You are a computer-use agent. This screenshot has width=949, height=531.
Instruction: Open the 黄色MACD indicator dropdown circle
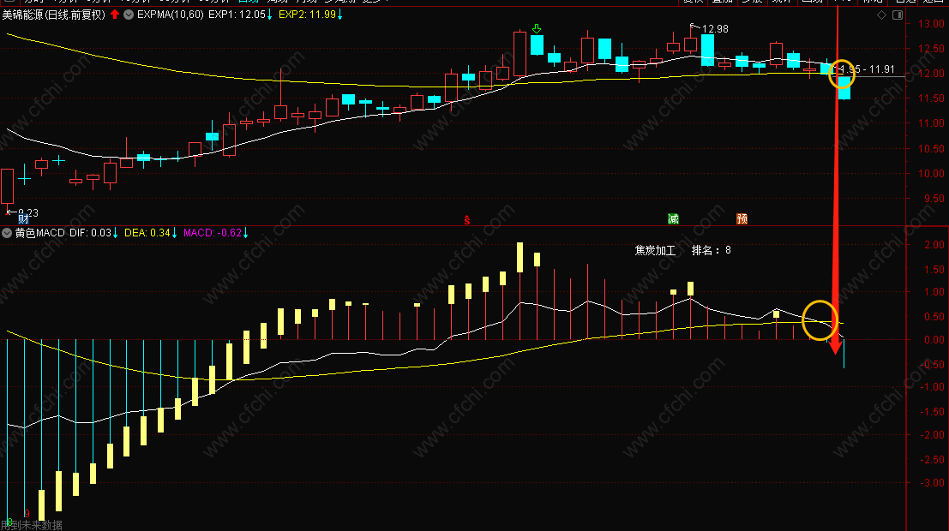click(7, 233)
